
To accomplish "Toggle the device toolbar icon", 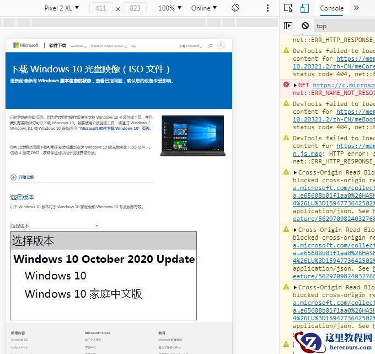I will coord(304,8).
